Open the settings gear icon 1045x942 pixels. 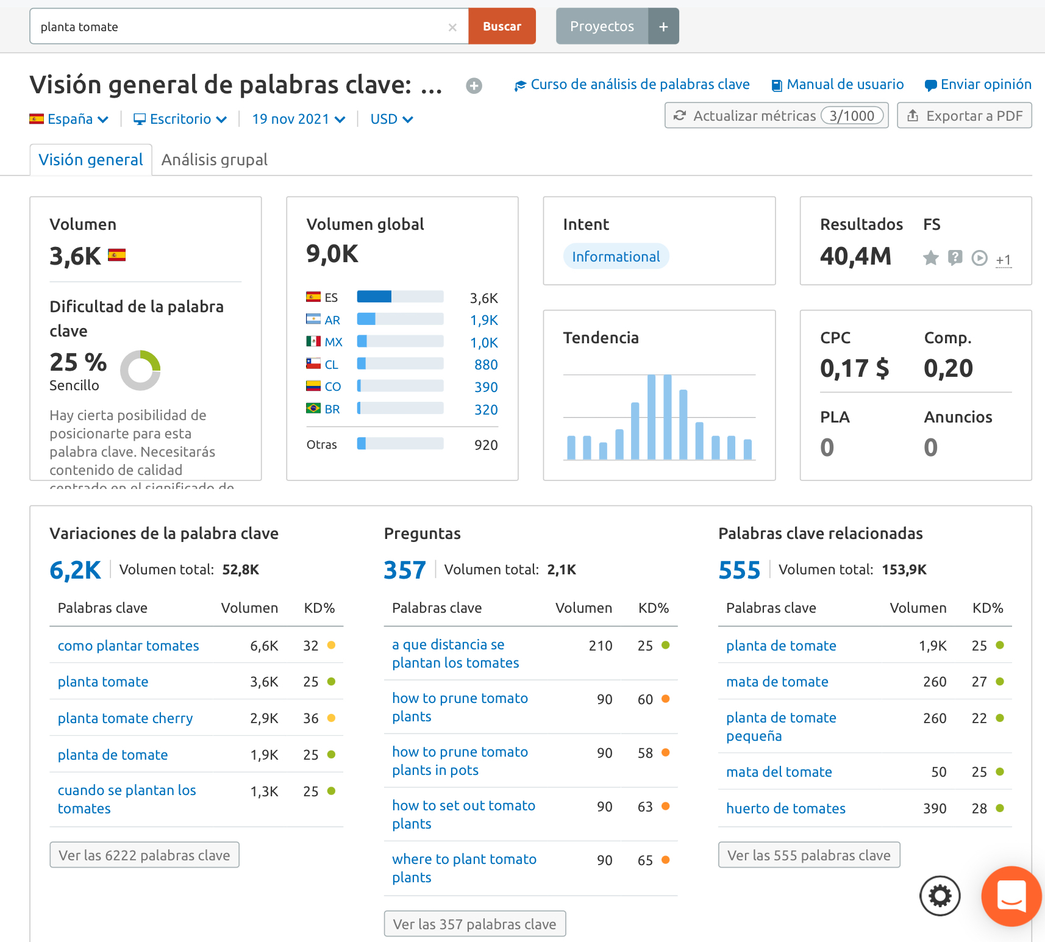940,896
